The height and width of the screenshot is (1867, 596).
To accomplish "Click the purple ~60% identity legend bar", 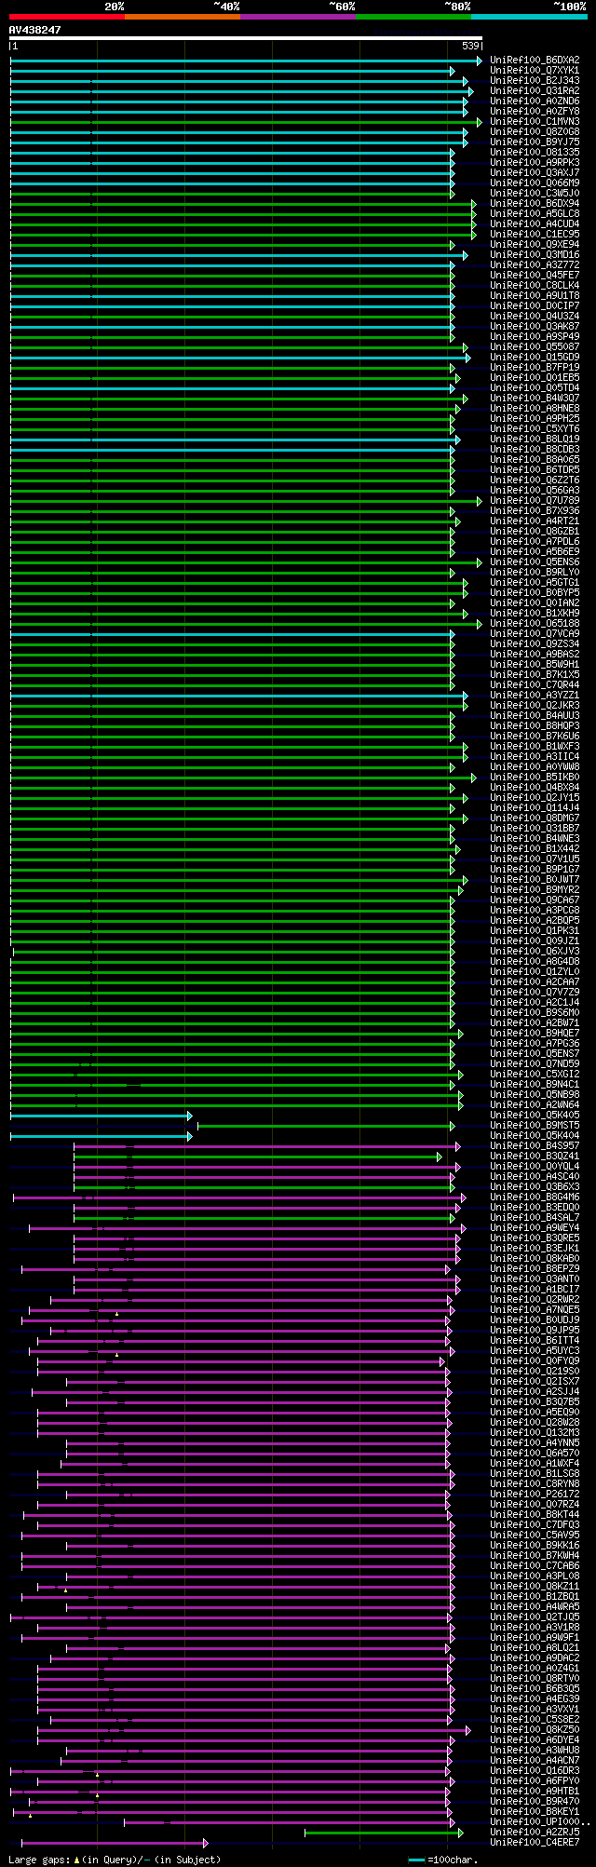I will coord(298,17).
